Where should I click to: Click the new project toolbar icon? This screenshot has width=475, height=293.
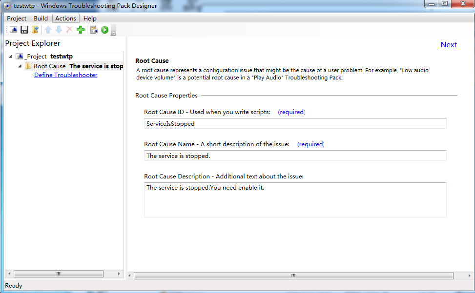click(13, 30)
